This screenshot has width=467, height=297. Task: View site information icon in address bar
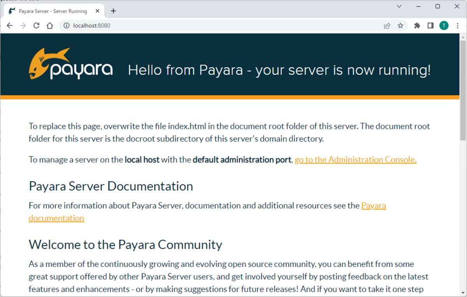pos(67,26)
